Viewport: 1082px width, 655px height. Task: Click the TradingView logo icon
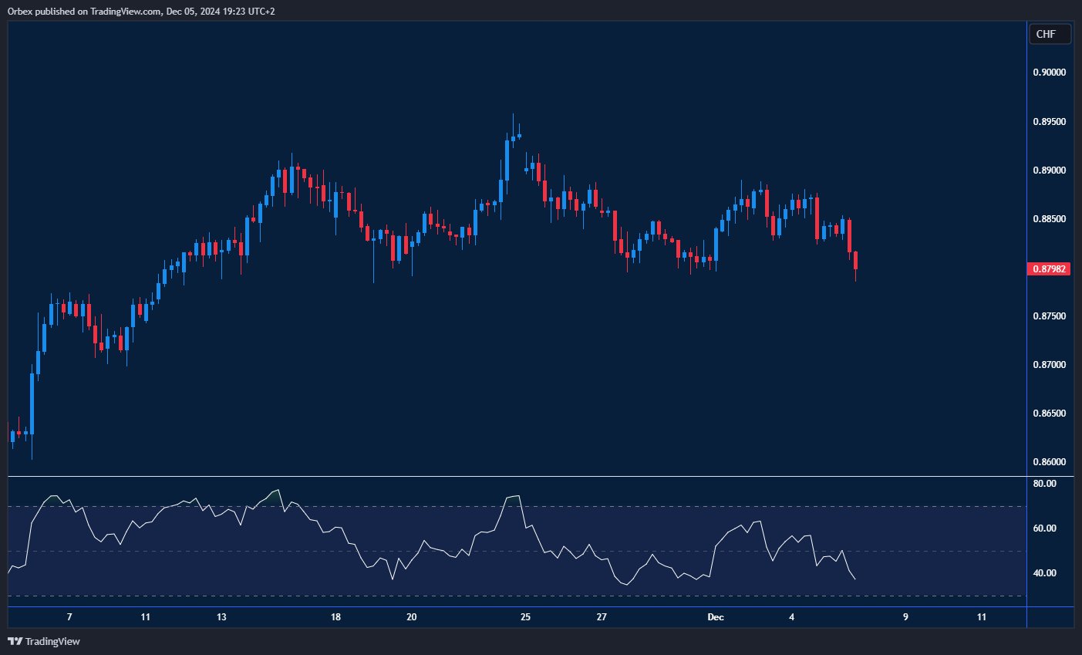[15, 641]
